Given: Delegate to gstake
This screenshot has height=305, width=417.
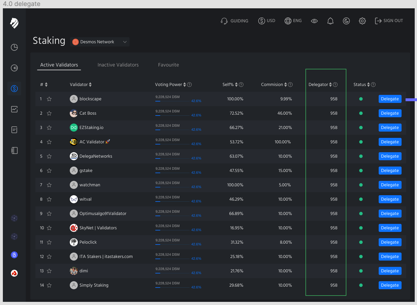Looking at the screenshot, I should pyautogui.click(x=390, y=171).
